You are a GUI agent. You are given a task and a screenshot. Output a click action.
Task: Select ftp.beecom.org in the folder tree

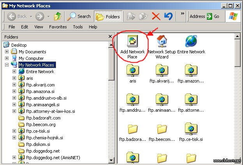41,125
